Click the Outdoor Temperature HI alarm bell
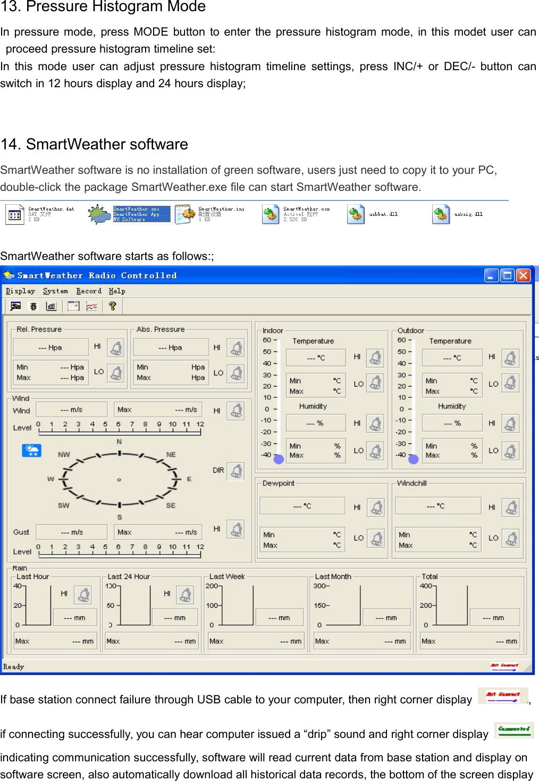 [x=510, y=358]
